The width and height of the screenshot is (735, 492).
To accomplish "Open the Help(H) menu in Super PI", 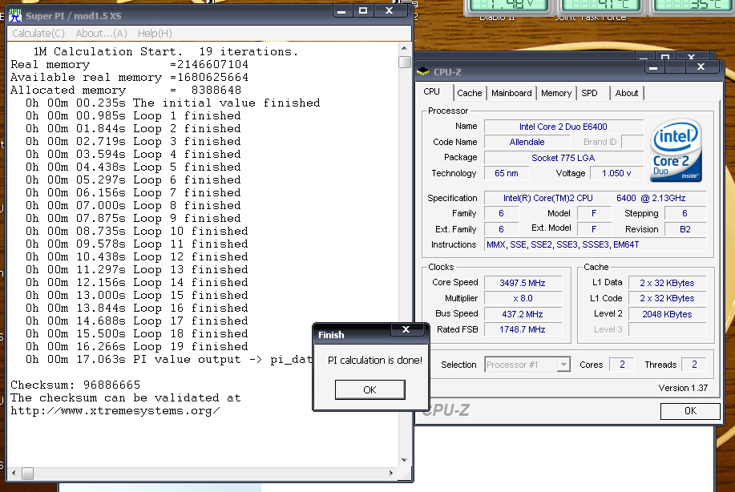I will pos(155,34).
